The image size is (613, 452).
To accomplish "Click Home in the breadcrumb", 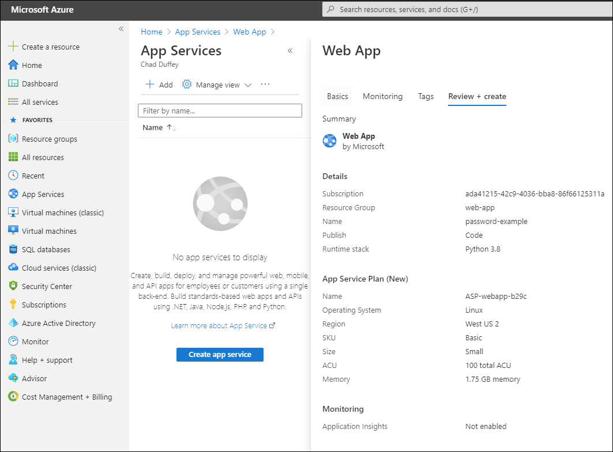I will pos(151,32).
